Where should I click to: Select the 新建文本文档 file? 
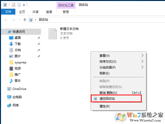coord(69,29)
